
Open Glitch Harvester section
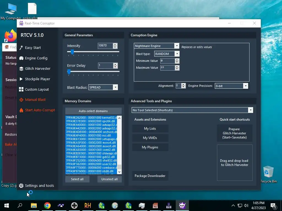(37, 68)
